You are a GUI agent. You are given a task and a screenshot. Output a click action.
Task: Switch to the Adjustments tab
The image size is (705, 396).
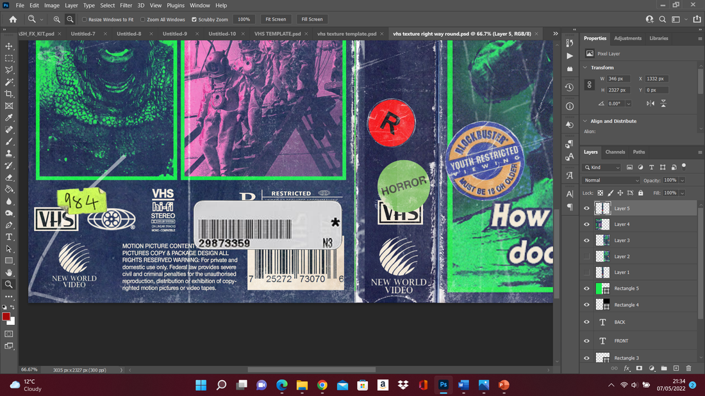click(x=627, y=38)
